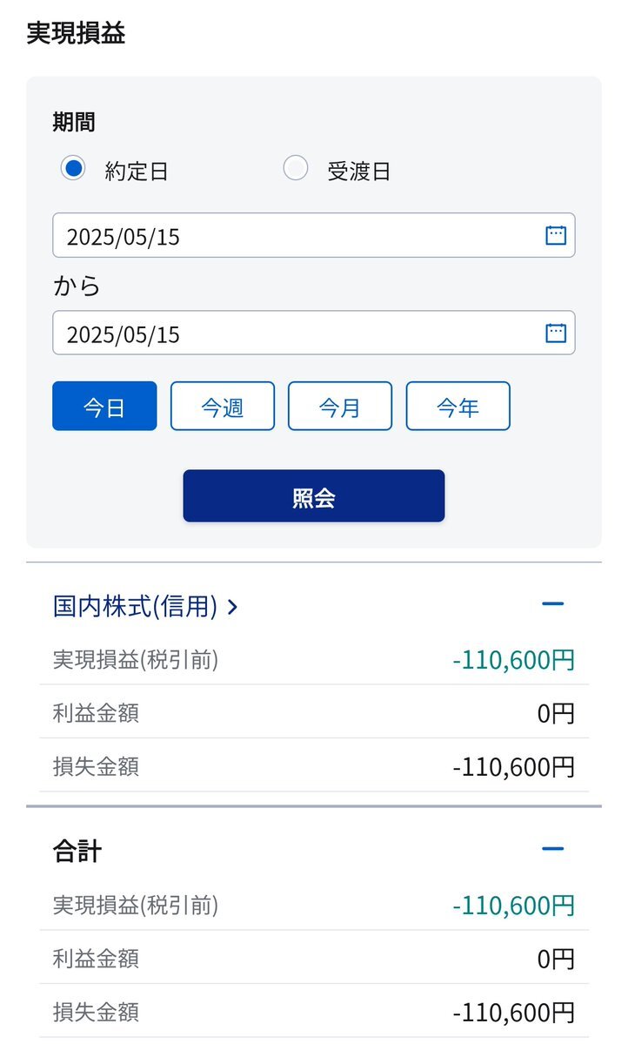This screenshot has height=1044, width=628.
Task: Click the 損失金額 row under 合計
Action: (x=314, y=1012)
